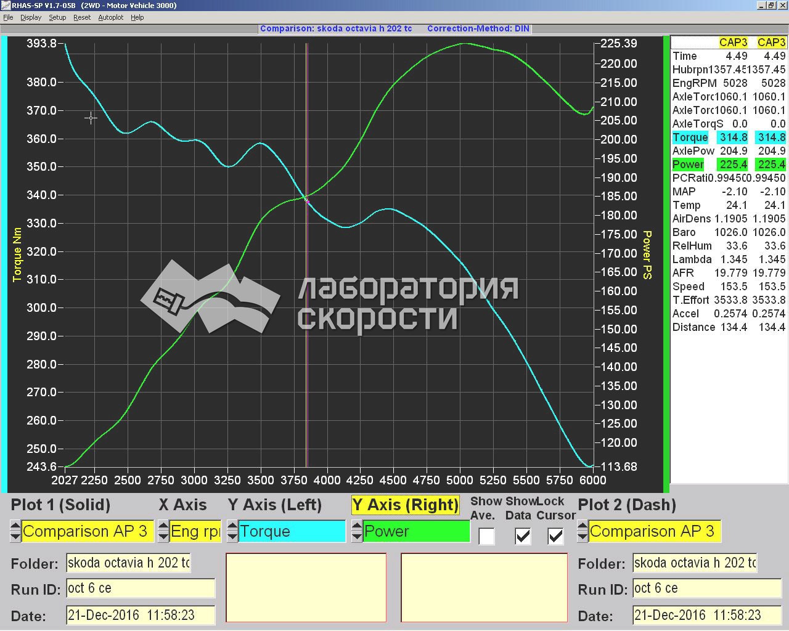Open the Y Axis (Left) Torque selector
The height and width of the screenshot is (631, 789).
point(292,531)
